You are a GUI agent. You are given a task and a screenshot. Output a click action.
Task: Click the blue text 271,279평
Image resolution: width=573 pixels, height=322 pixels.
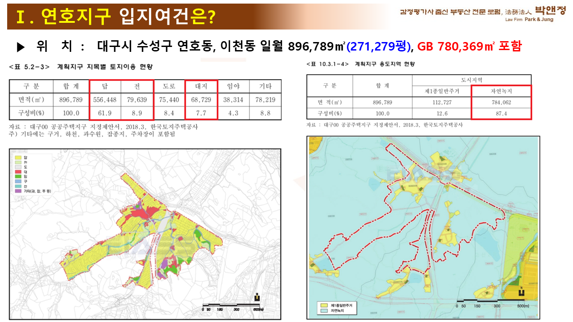point(379,46)
